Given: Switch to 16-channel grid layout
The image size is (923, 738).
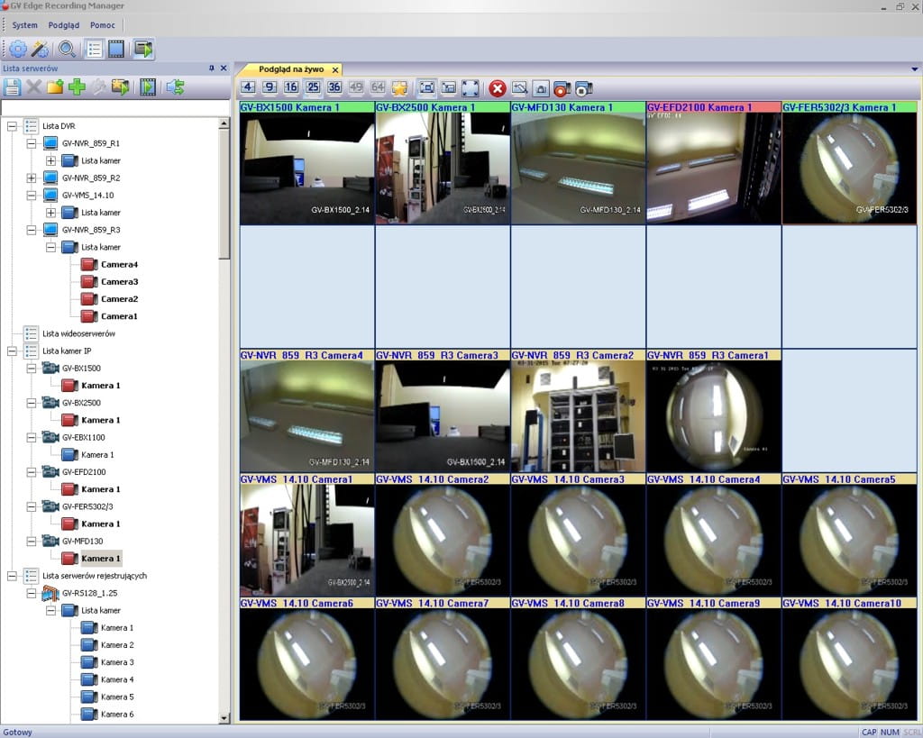Looking at the screenshot, I should tap(291, 87).
